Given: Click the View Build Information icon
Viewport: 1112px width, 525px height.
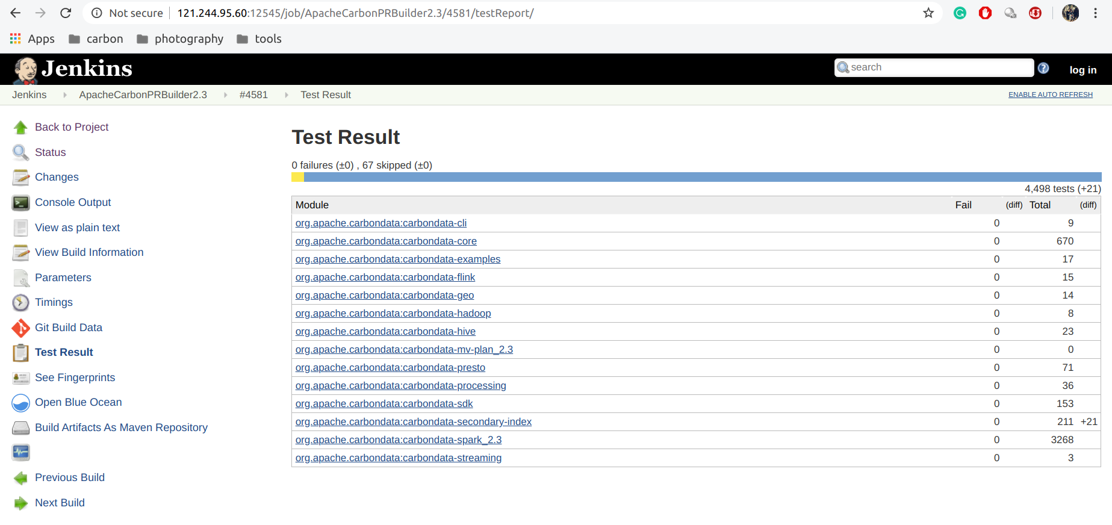Looking at the screenshot, I should coord(21,253).
